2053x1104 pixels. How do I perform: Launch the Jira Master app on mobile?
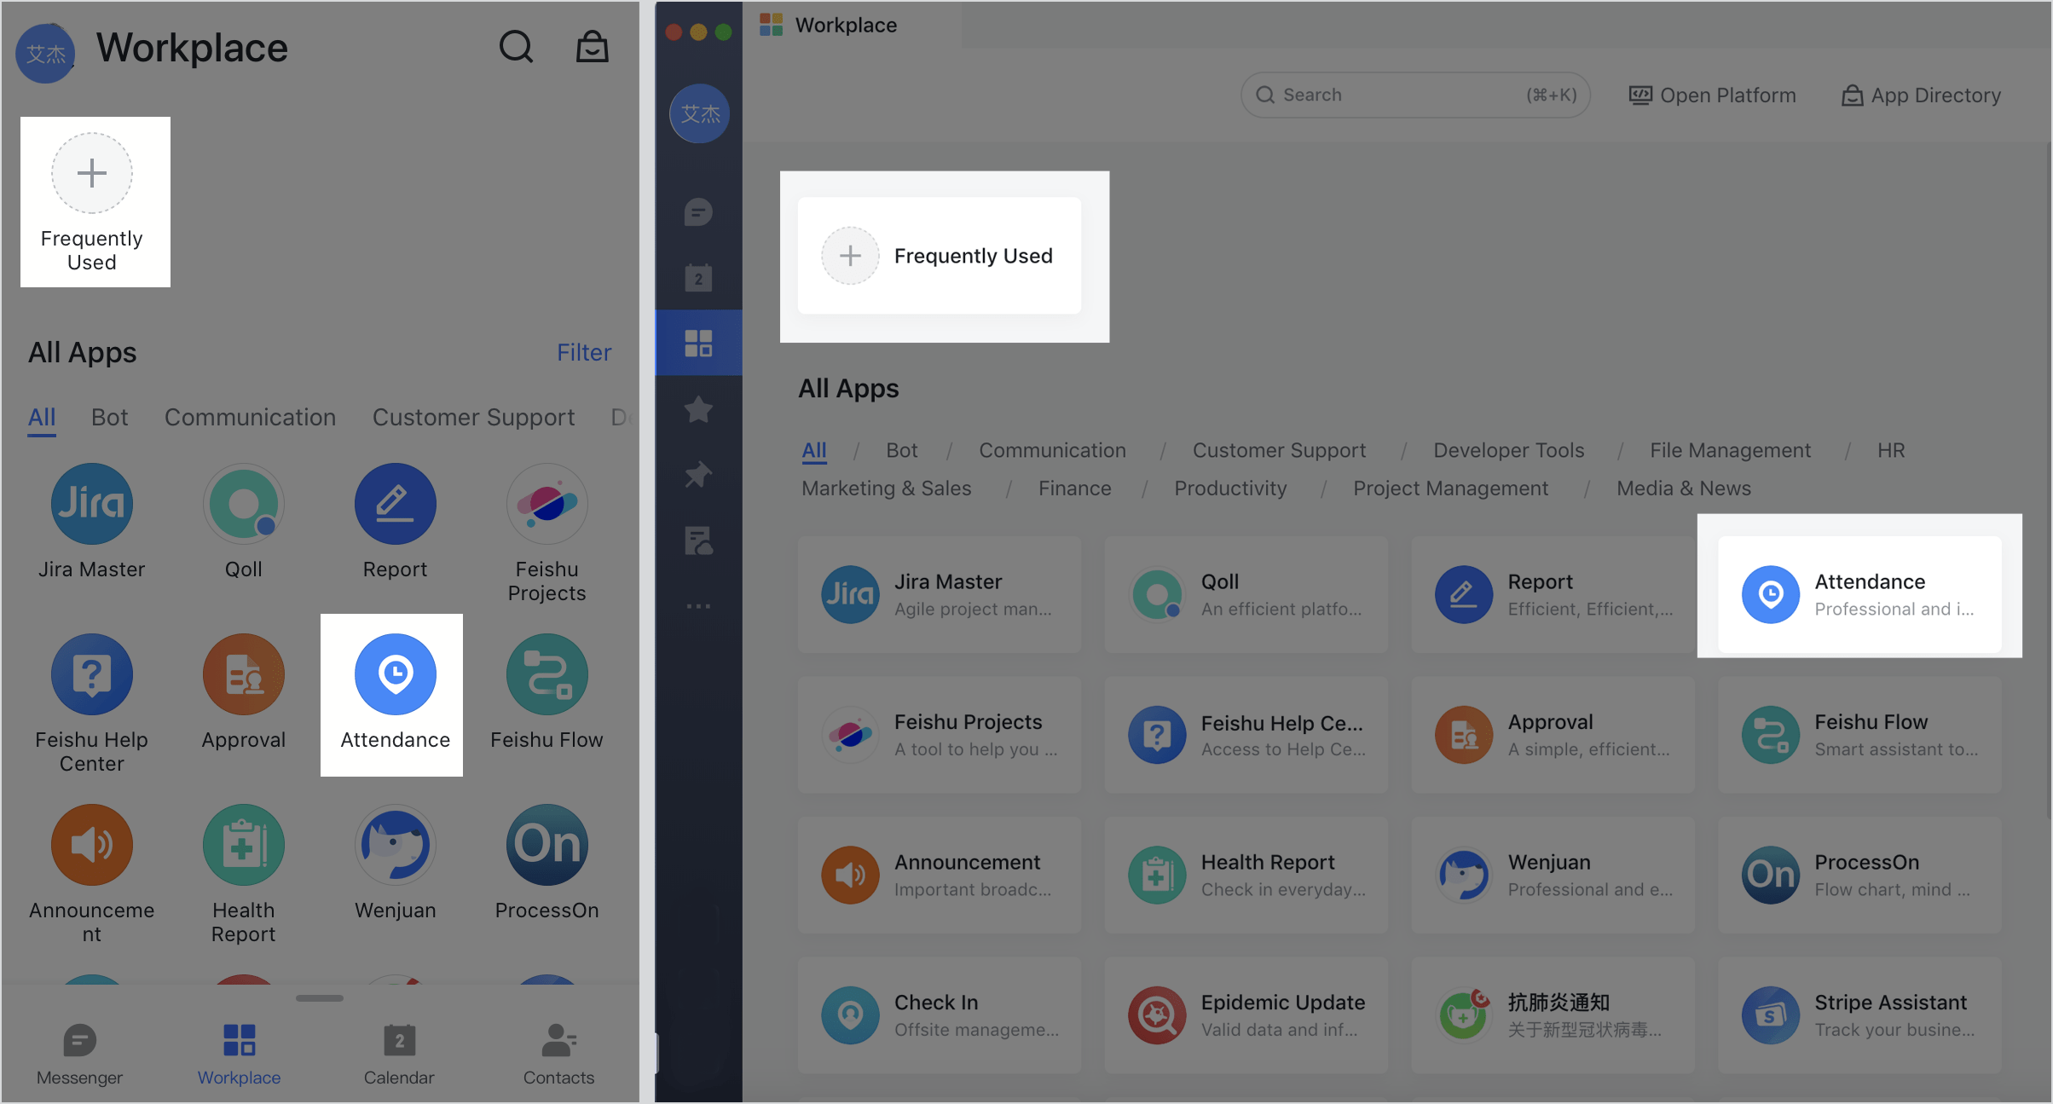91,505
